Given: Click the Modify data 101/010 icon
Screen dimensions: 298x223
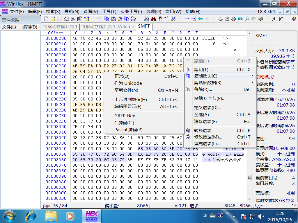Looking at the screenshot, I should click(x=133, y=19).
